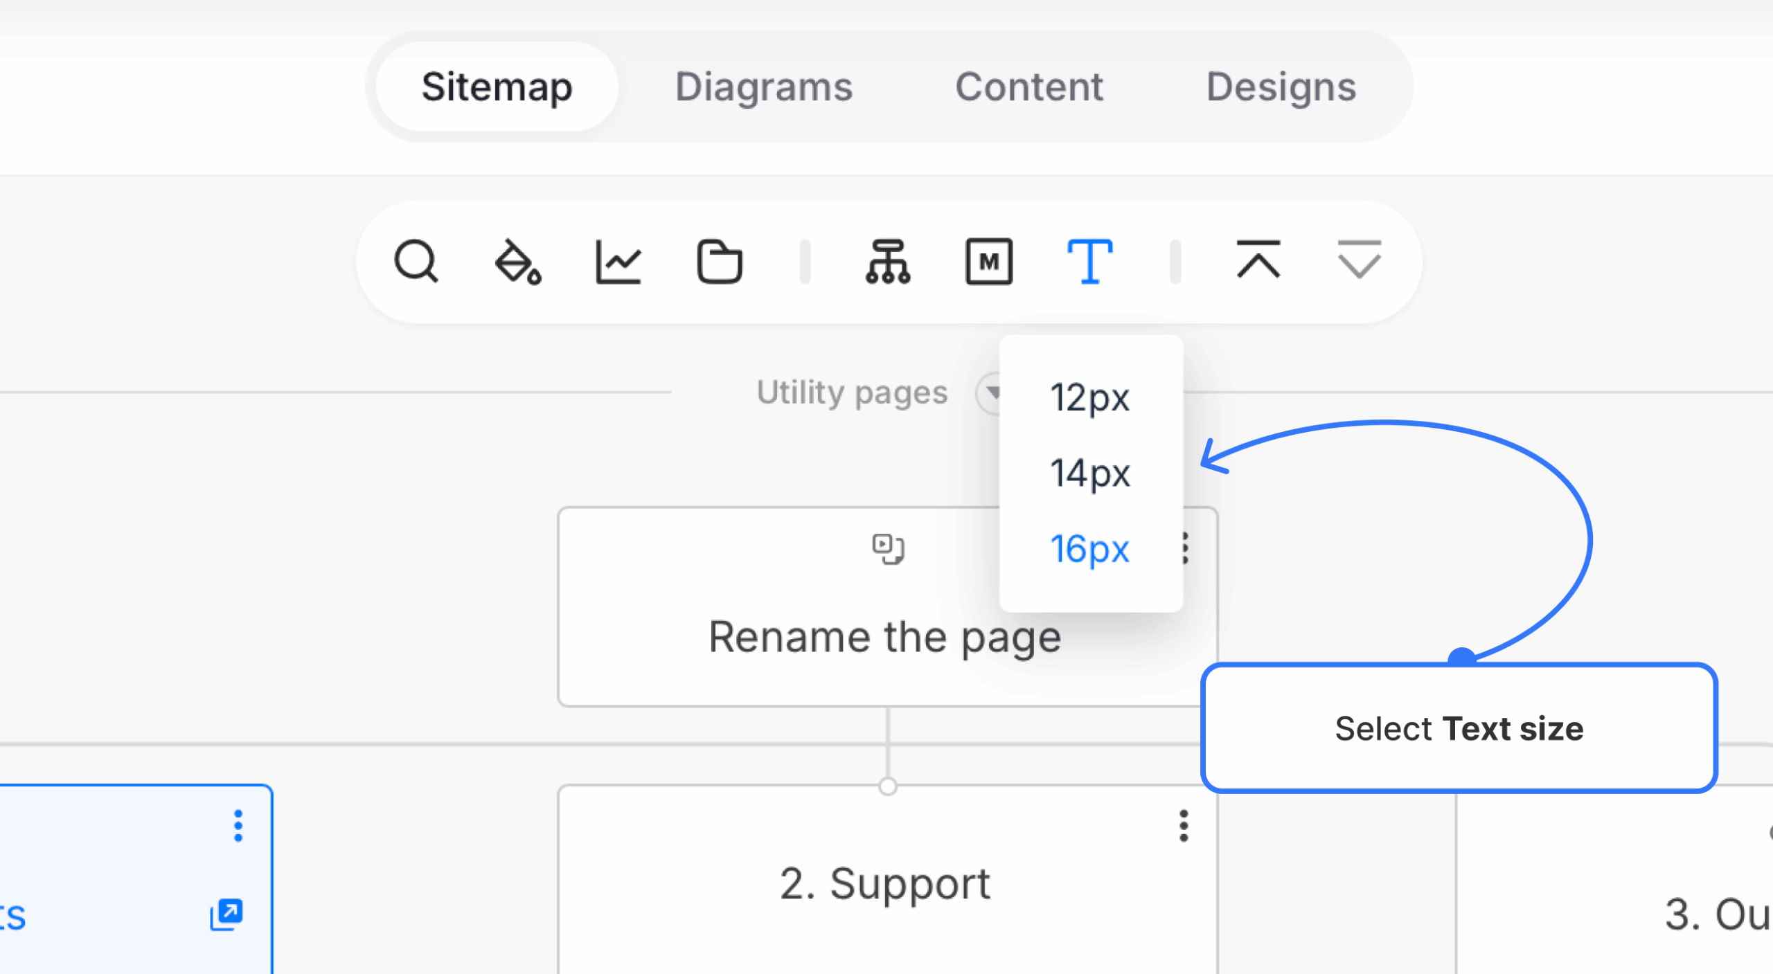Select the 2. Support page card title

pos(884,884)
